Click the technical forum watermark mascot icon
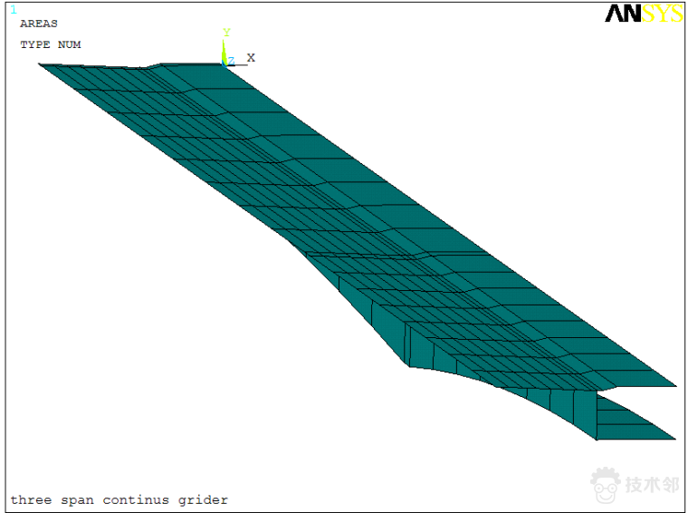The height and width of the screenshot is (513, 688). [606, 484]
